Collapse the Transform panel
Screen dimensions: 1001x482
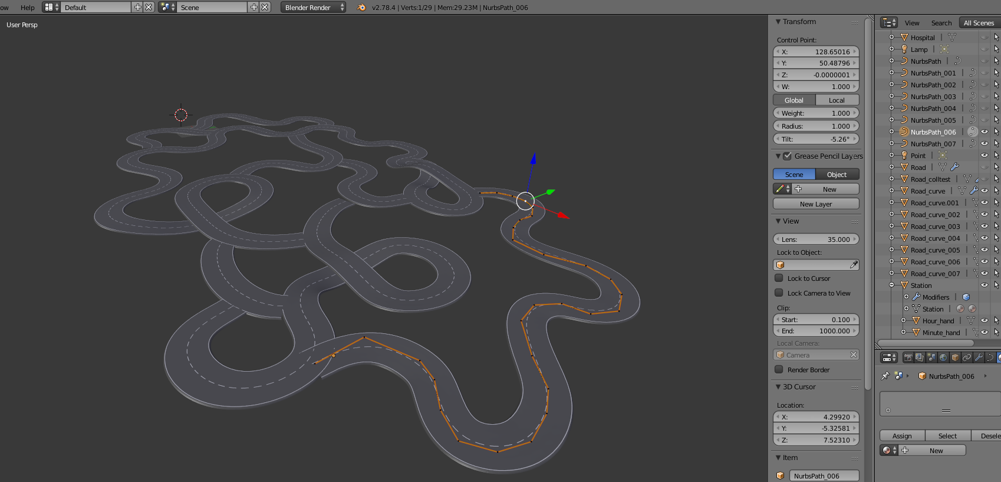[x=778, y=21]
